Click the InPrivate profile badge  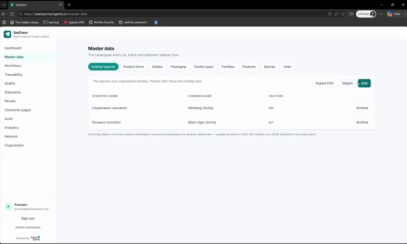coord(366,14)
